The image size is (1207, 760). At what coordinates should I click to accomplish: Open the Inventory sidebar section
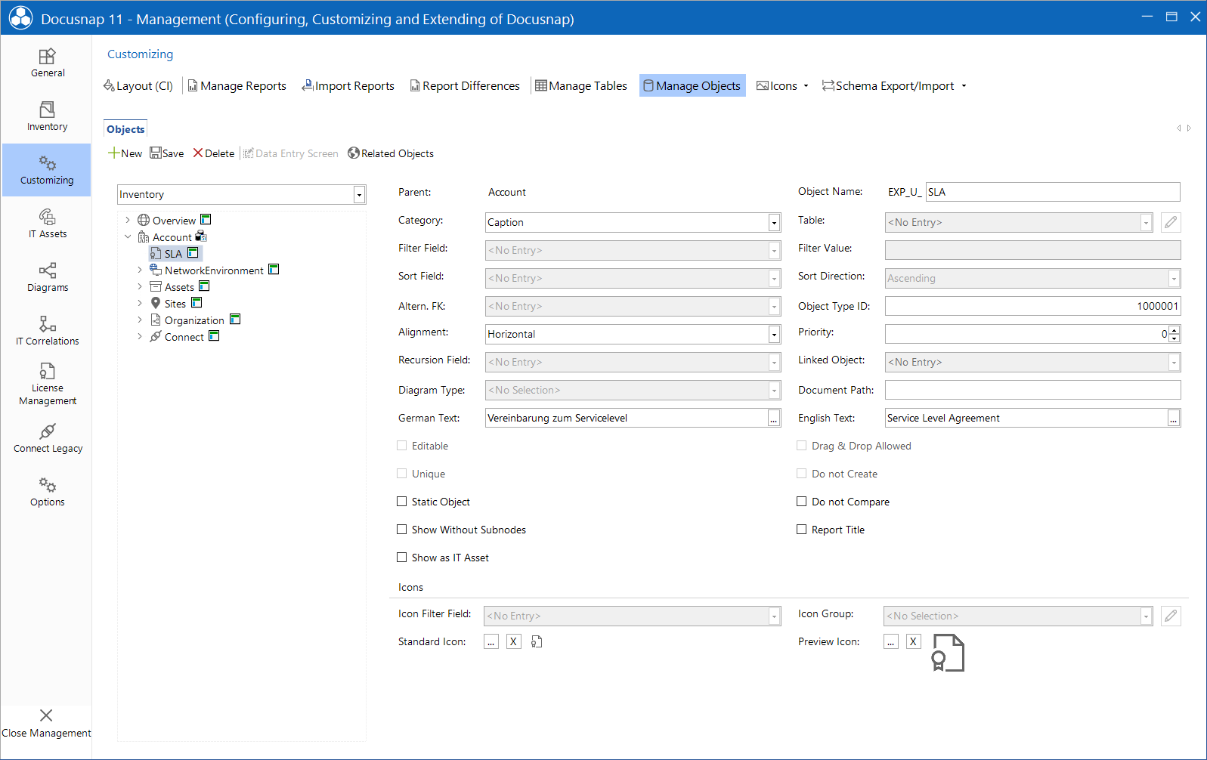(x=47, y=117)
